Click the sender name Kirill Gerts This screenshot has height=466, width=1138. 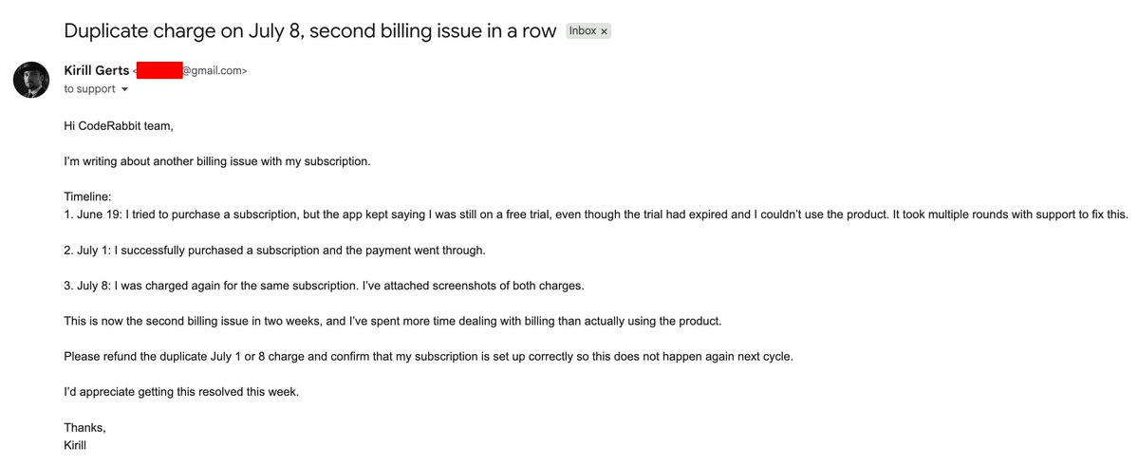click(97, 70)
